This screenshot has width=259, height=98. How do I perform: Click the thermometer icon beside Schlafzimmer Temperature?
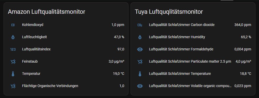pyautogui.click(x=140, y=74)
